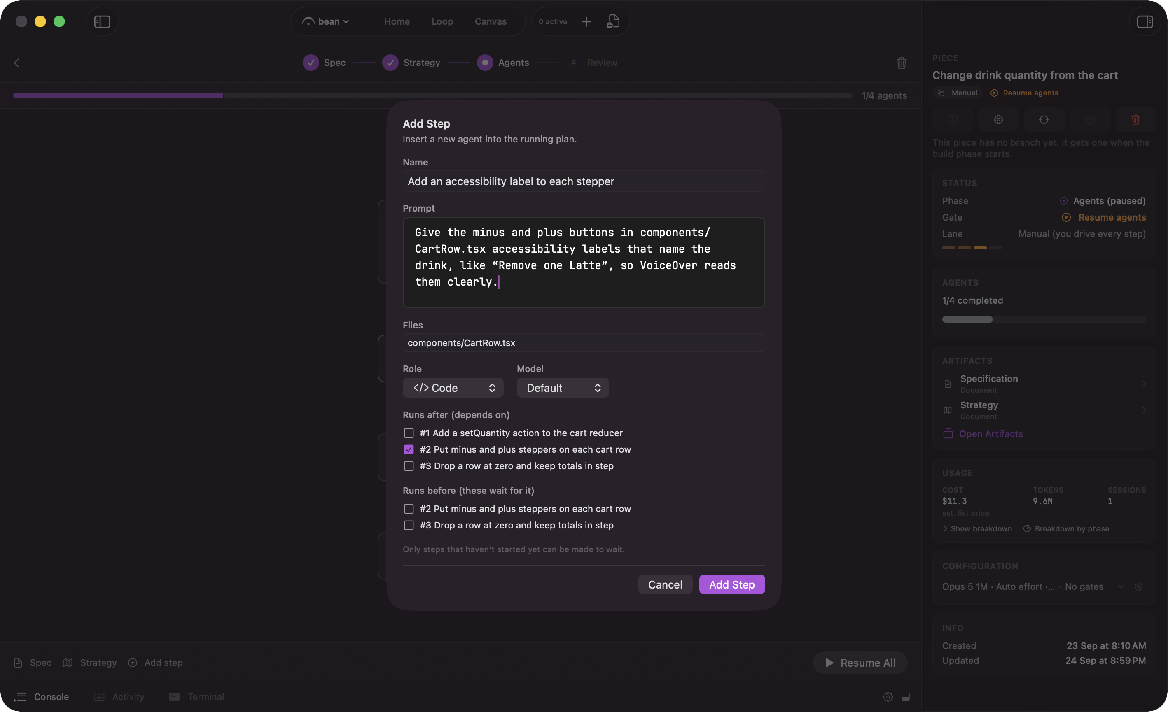This screenshot has height=712, width=1168.
Task: Click the crosshair target icon in piece toolbar
Action: point(1044,119)
